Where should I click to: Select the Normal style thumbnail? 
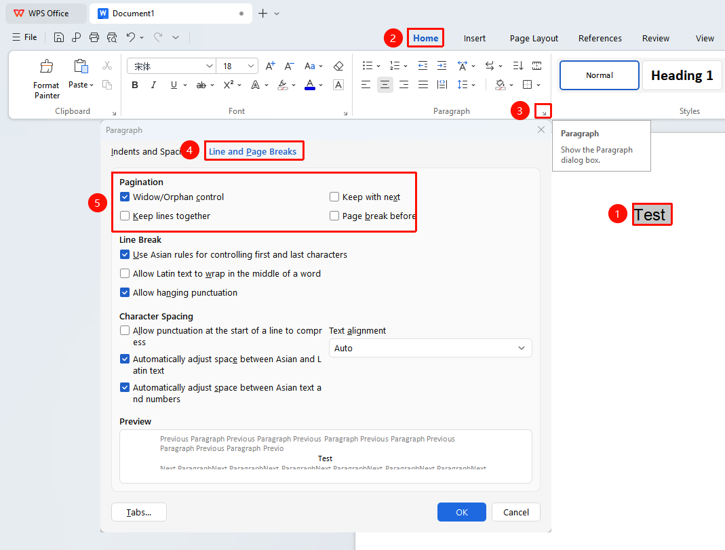(600, 75)
